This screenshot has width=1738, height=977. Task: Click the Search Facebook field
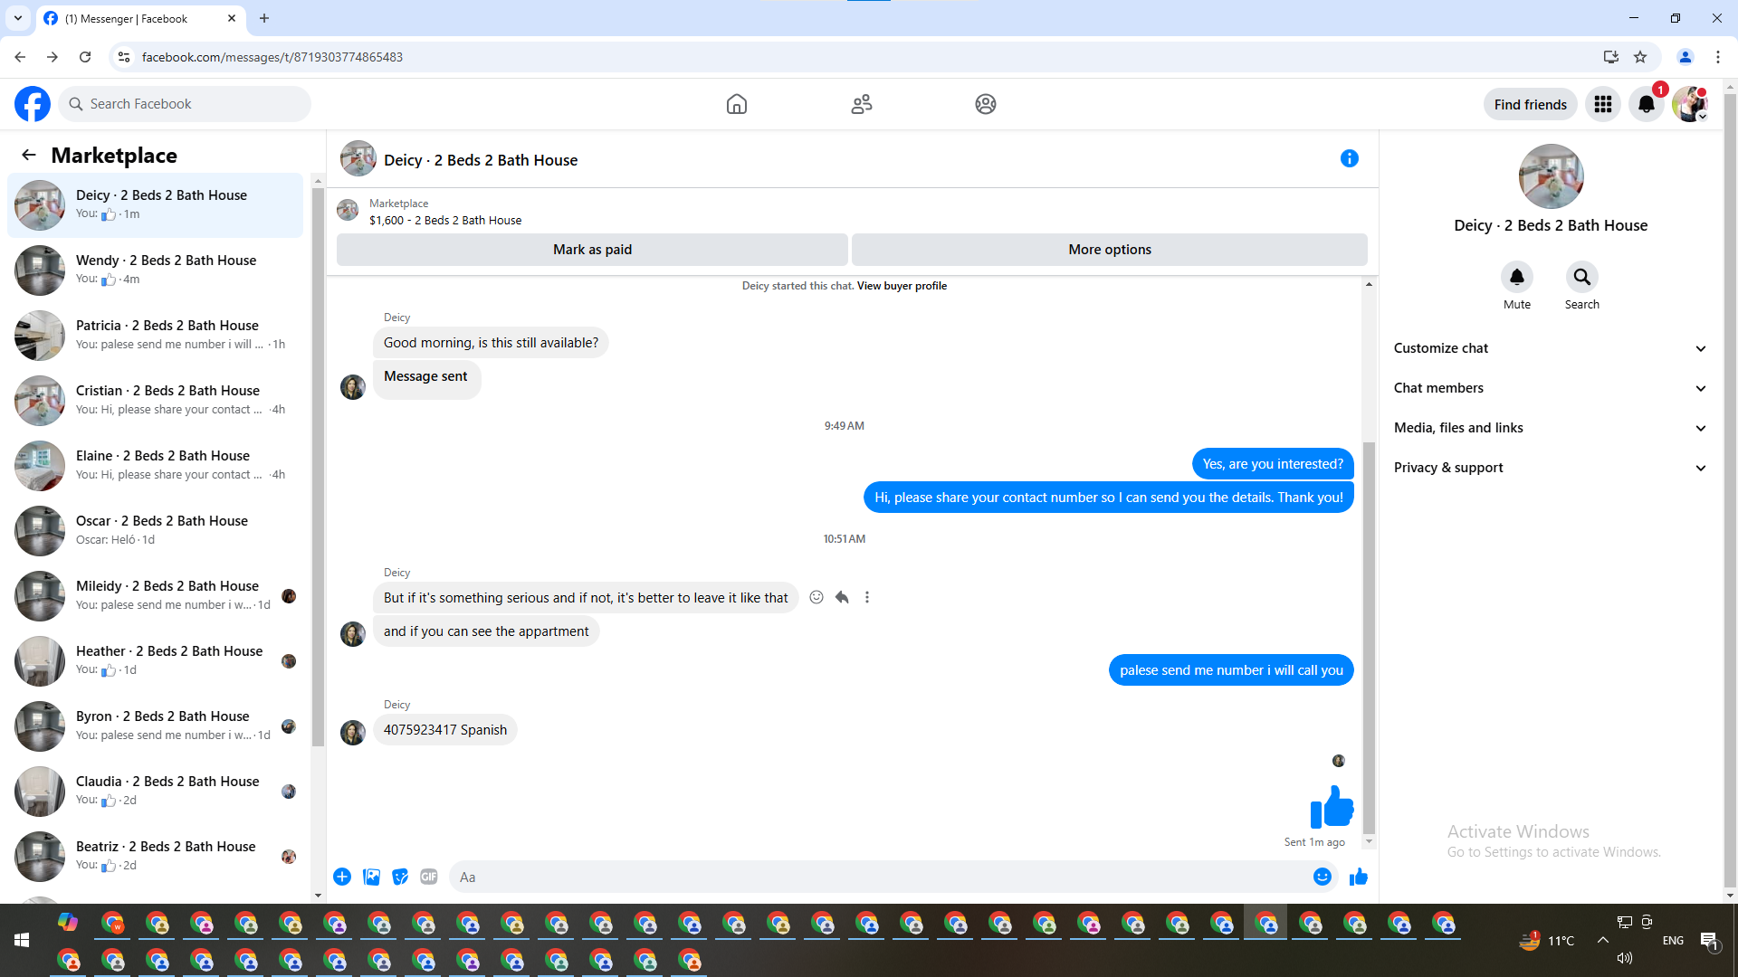tap(185, 104)
